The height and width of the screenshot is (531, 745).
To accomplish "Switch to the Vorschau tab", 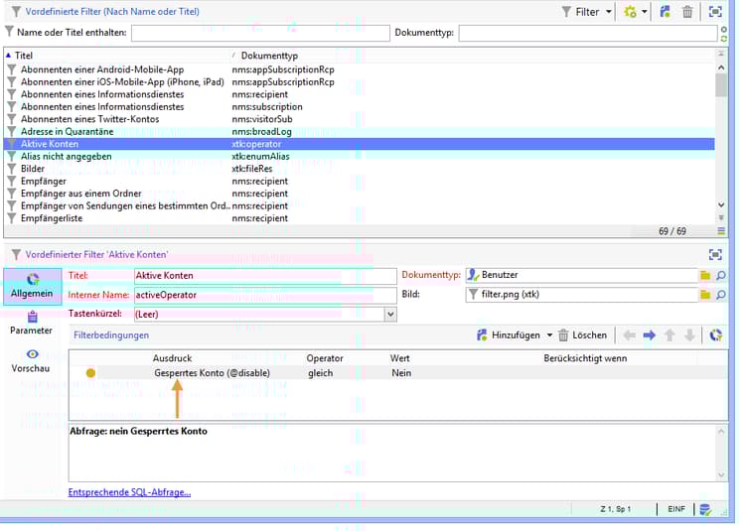I will (31, 361).
